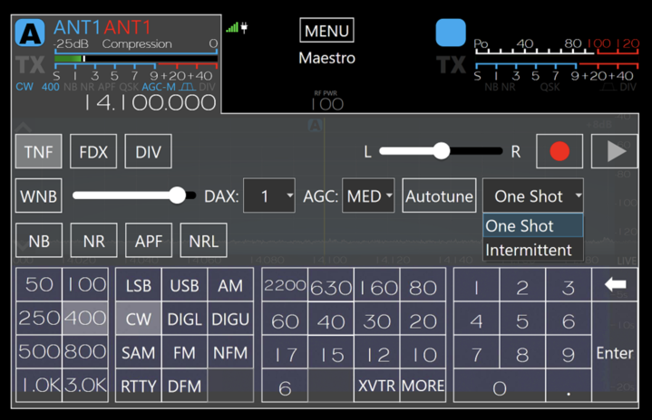Adjust the L-R audio pan slider
Image resolution: width=652 pixels, height=420 pixels.
(x=441, y=151)
